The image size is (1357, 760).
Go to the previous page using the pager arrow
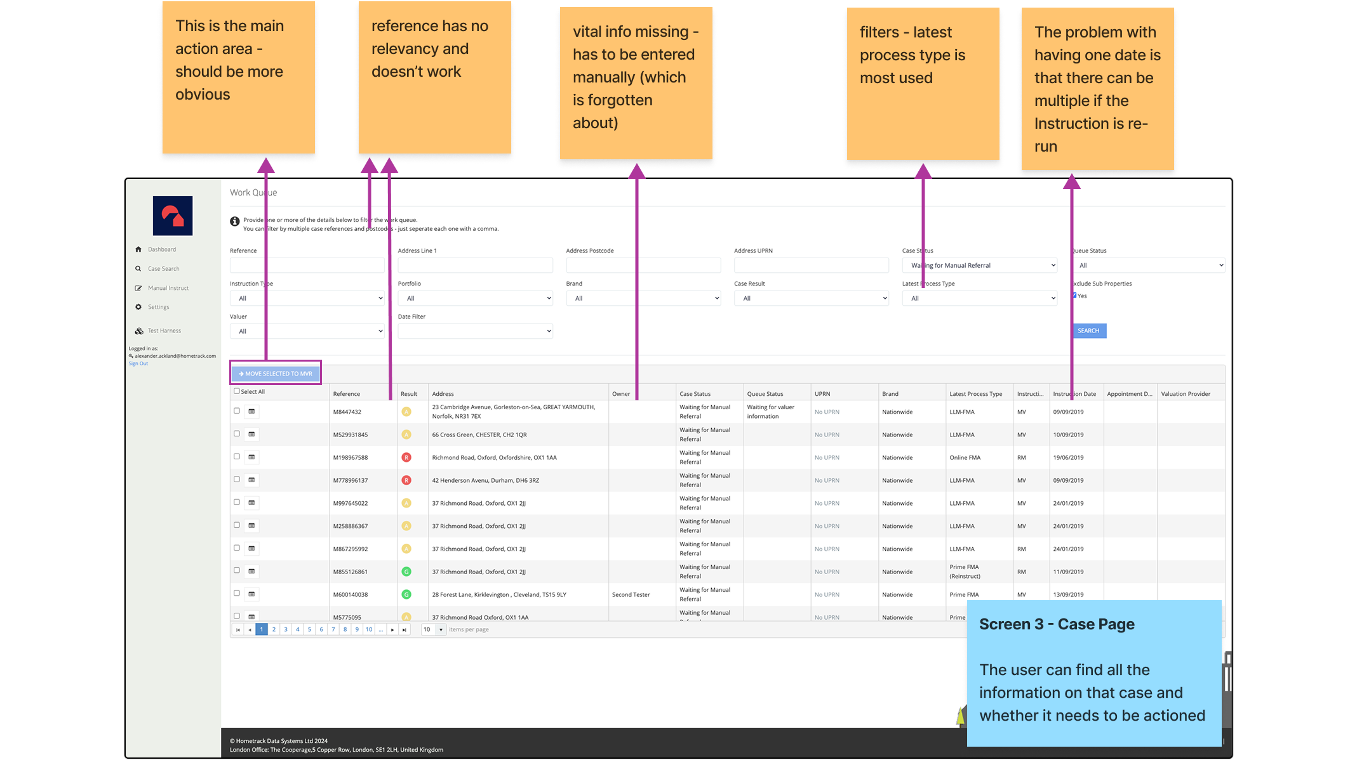250,630
